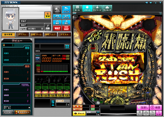Click the pink 精算 settlement button
Image resolution: width=164 pixels, height=117 pixels.
coord(156,107)
